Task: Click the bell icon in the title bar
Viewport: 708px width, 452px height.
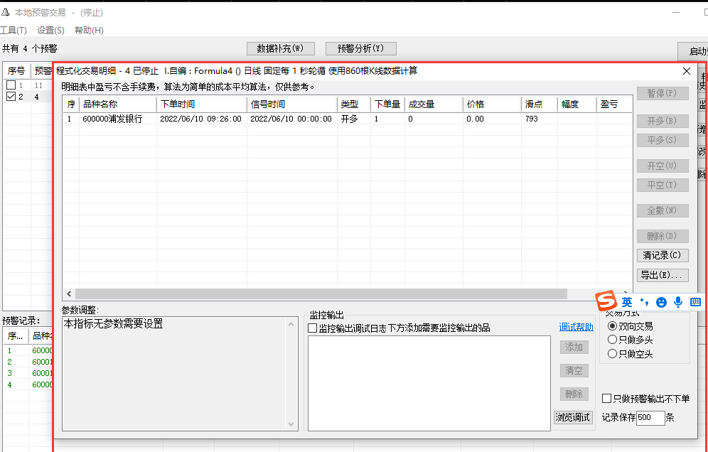Action: click(5, 12)
